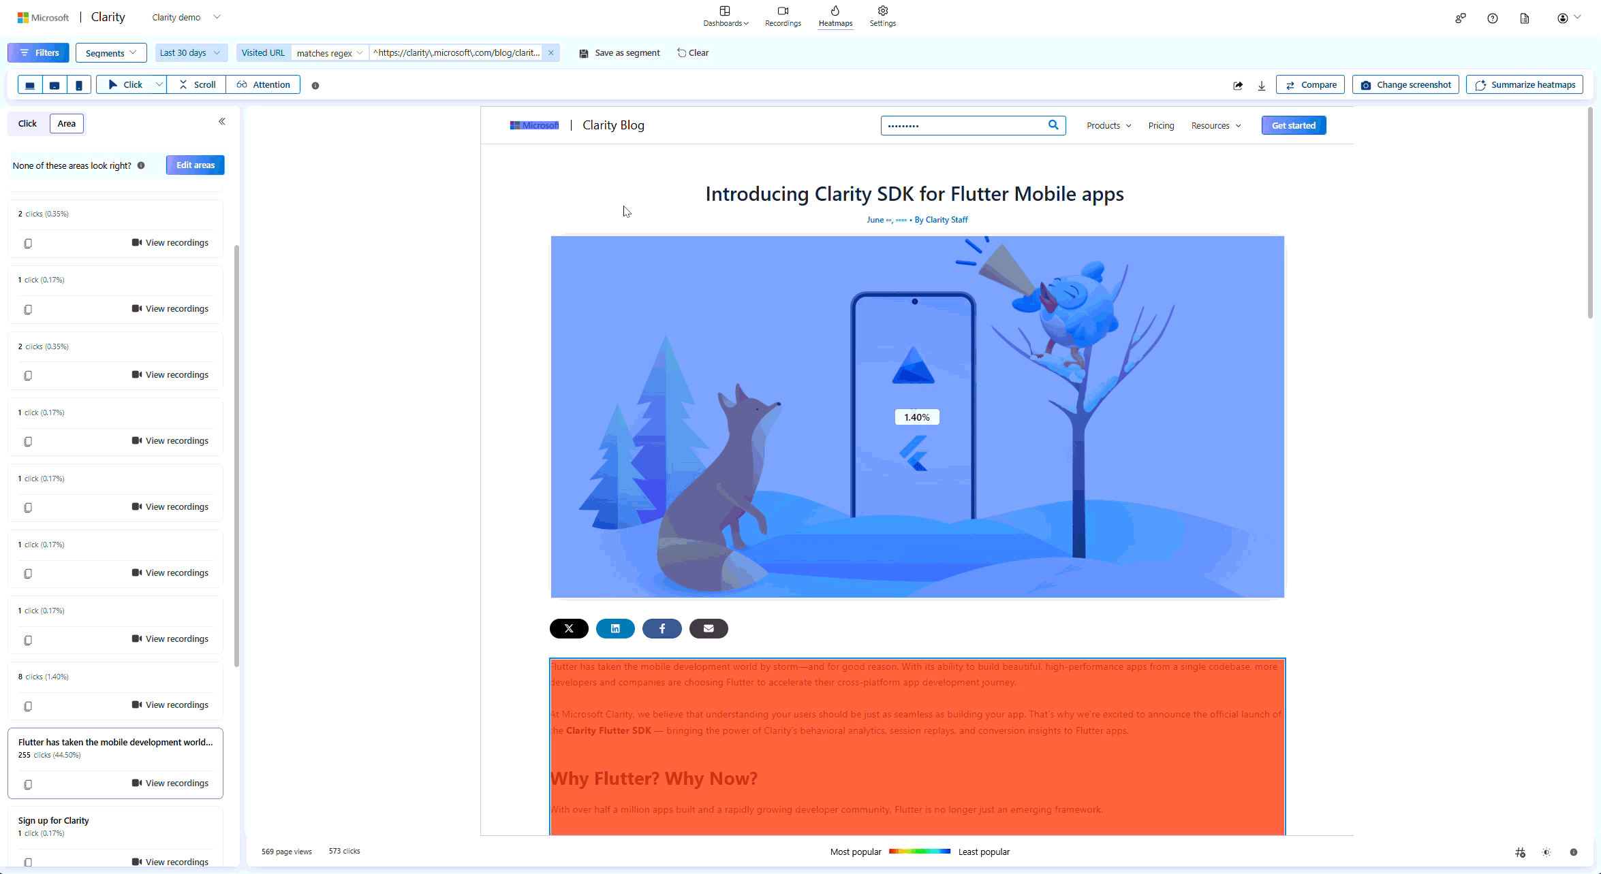Click the share heatmap icon
This screenshot has width=1601, height=874.
pyautogui.click(x=1238, y=85)
